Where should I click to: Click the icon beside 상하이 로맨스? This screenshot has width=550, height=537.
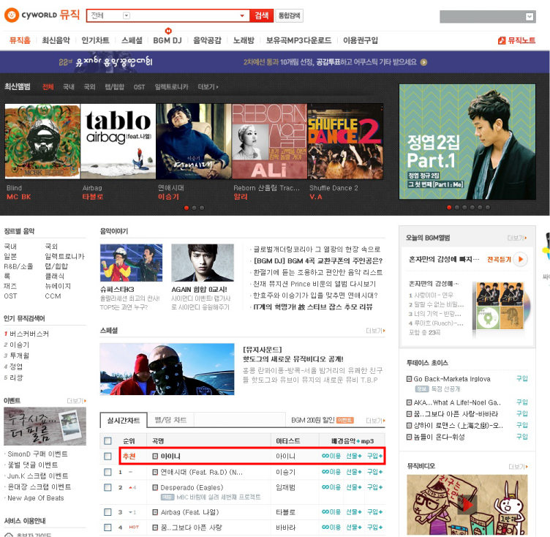(x=409, y=425)
